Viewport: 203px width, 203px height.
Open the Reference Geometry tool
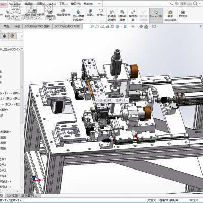coord(100,13)
